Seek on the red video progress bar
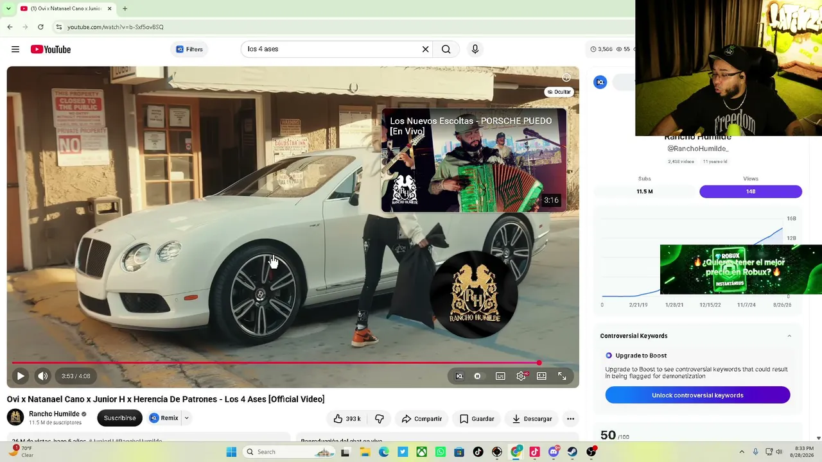 (x=293, y=363)
